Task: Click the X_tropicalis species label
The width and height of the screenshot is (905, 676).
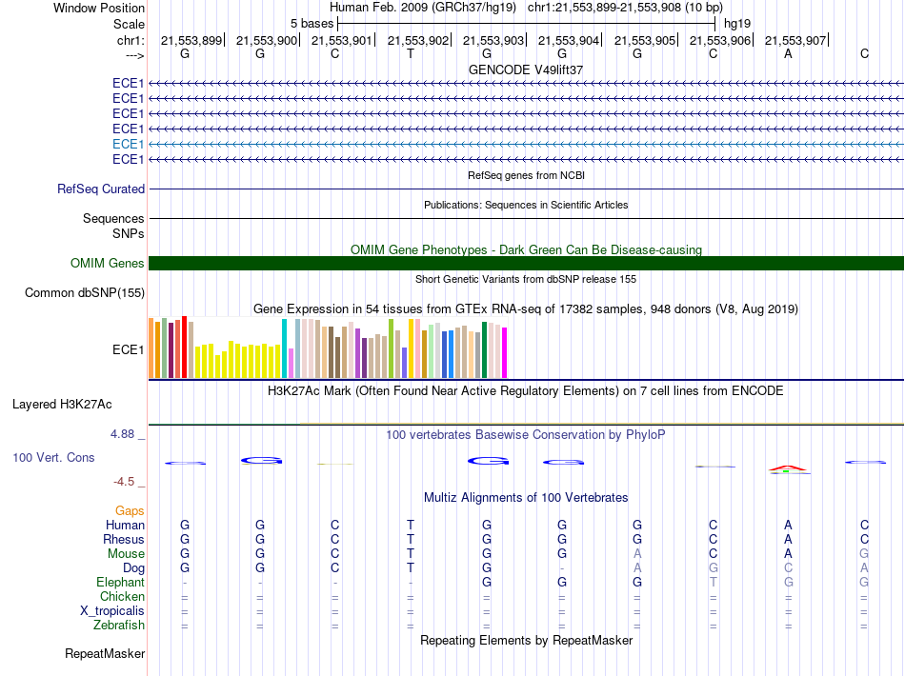Action: click(x=113, y=611)
